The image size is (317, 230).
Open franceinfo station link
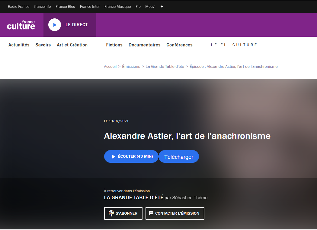click(x=43, y=6)
